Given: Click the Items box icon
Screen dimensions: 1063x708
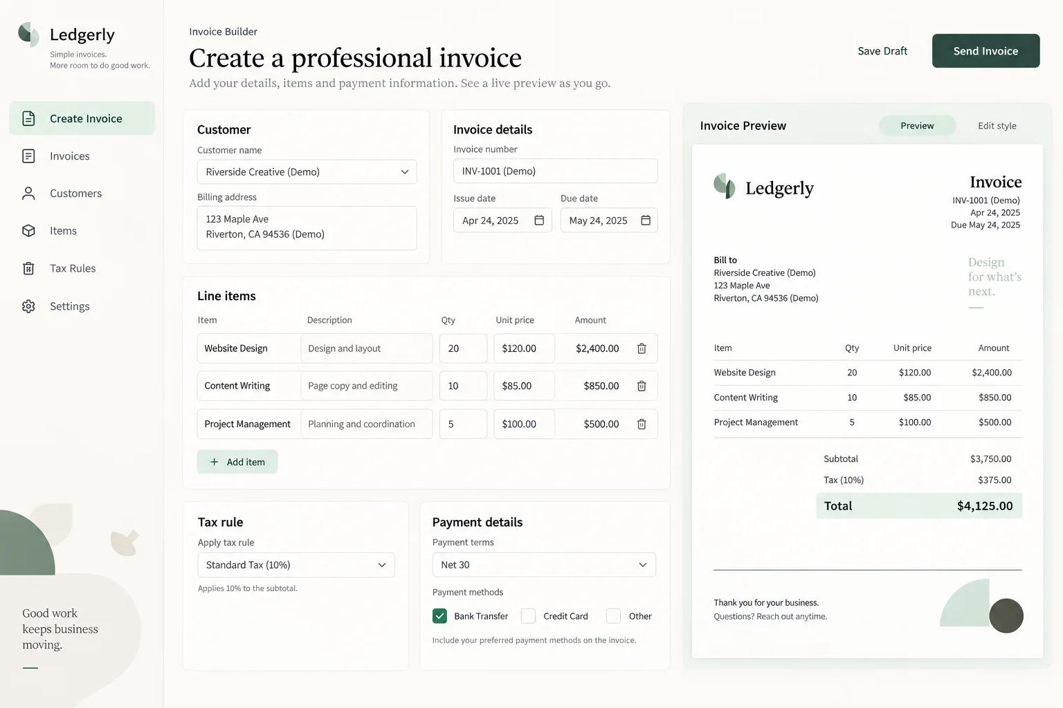Looking at the screenshot, I should pos(28,231).
